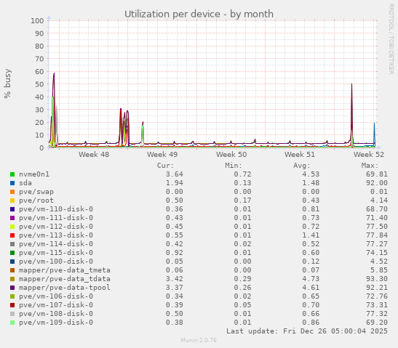Screen dimensions: 398x348
Task: Click the Last update timestamp text
Action: pyautogui.click(x=307, y=331)
